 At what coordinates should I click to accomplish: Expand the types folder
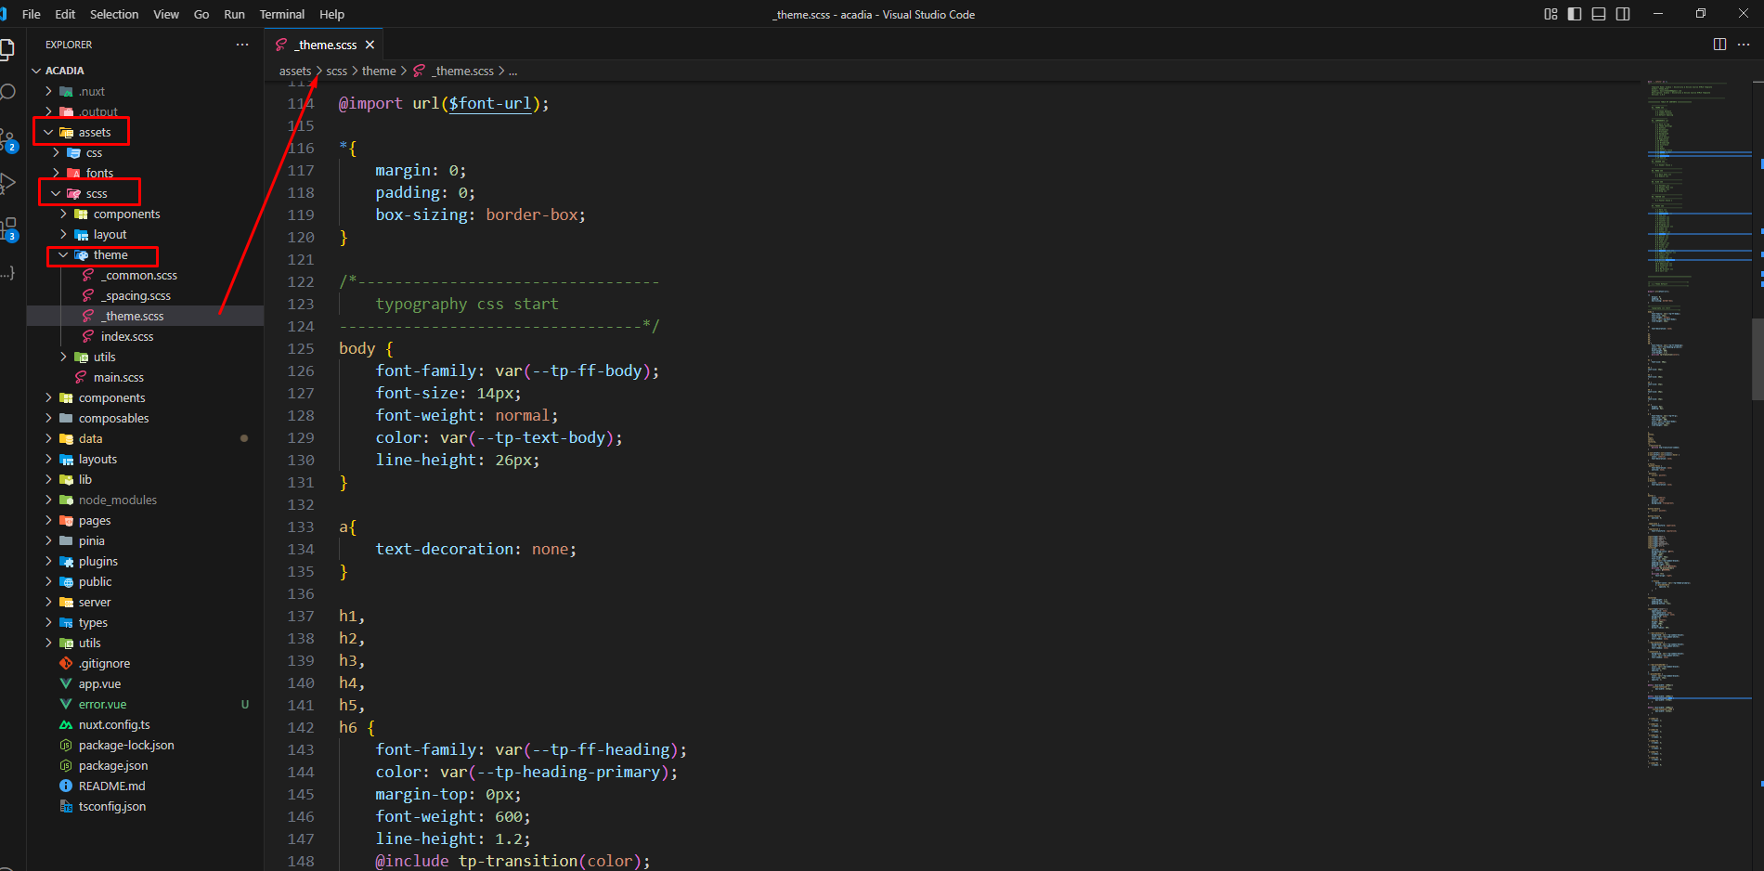pos(146,622)
